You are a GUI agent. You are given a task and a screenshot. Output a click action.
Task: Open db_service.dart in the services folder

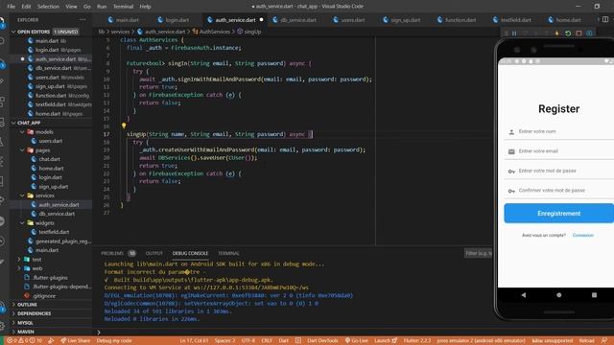click(x=57, y=214)
